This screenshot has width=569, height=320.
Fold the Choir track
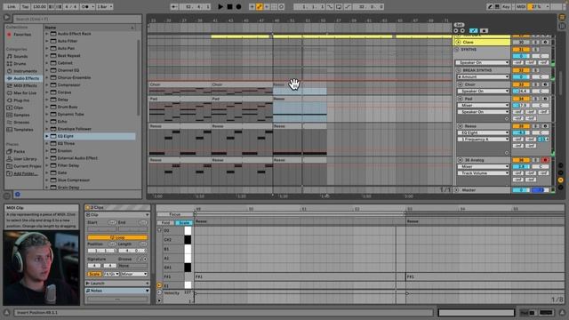[x=461, y=84]
